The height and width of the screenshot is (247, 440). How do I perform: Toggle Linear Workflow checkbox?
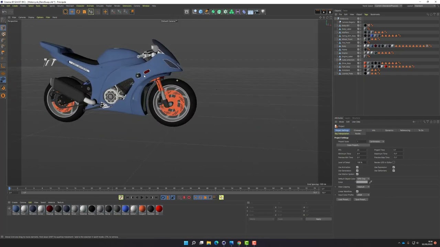tap(357, 191)
